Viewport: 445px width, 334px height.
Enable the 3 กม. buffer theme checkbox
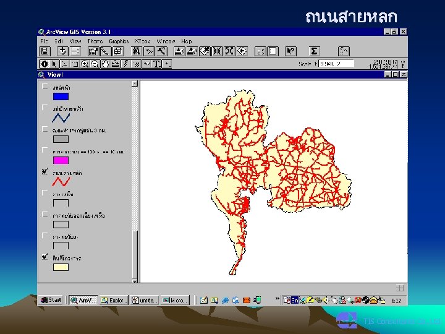(x=44, y=129)
